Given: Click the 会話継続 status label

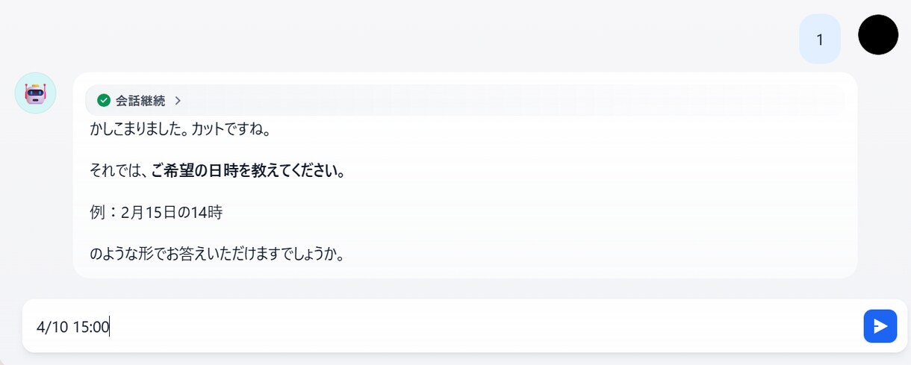Looking at the screenshot, I should pyautogui.click(x=140, y=100).
